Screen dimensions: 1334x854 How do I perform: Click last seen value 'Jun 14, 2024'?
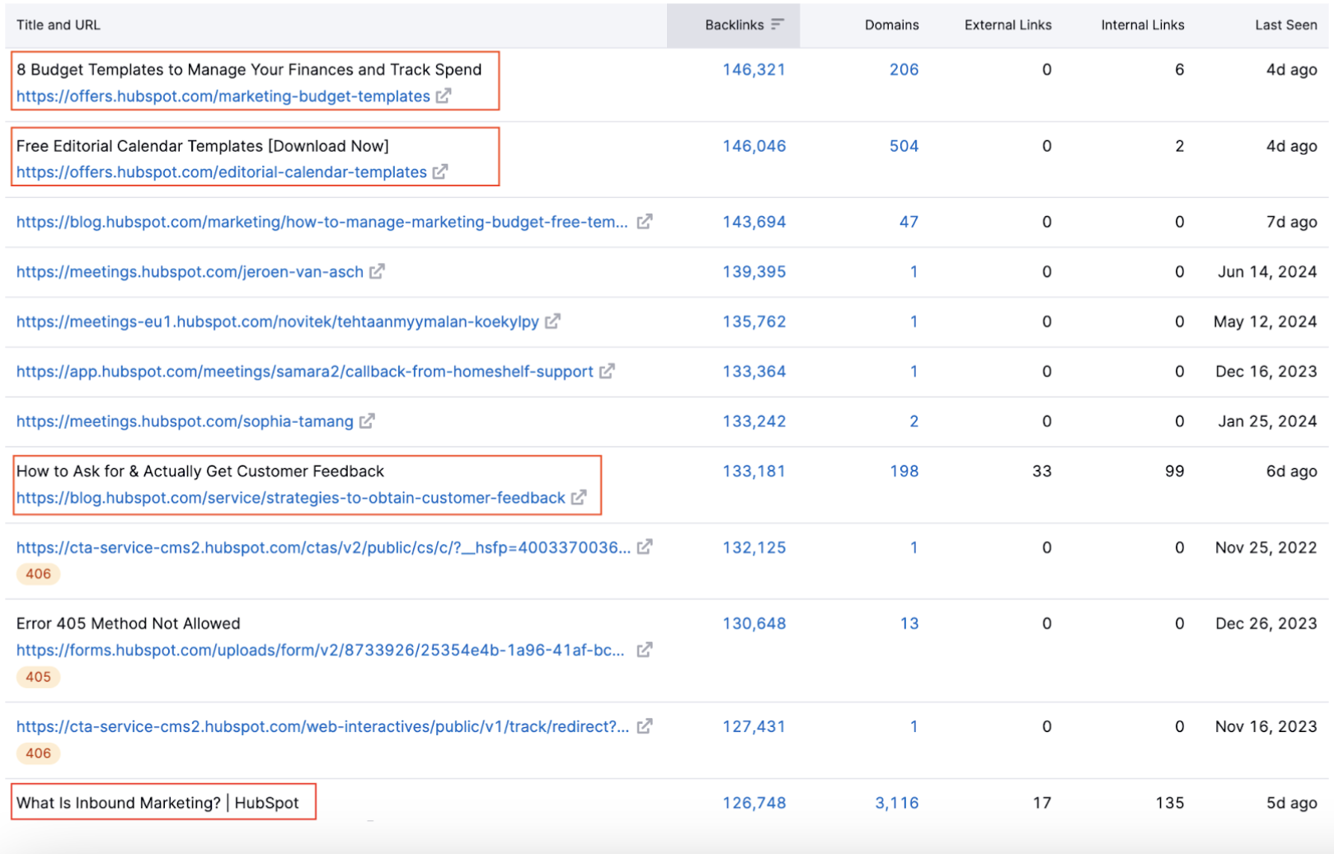click(1267, 272)
